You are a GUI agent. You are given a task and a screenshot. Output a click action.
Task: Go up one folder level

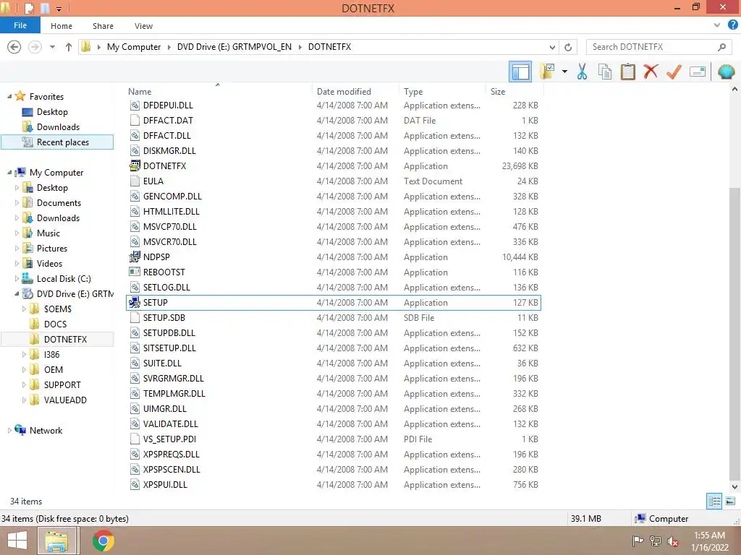click(69, 47)
